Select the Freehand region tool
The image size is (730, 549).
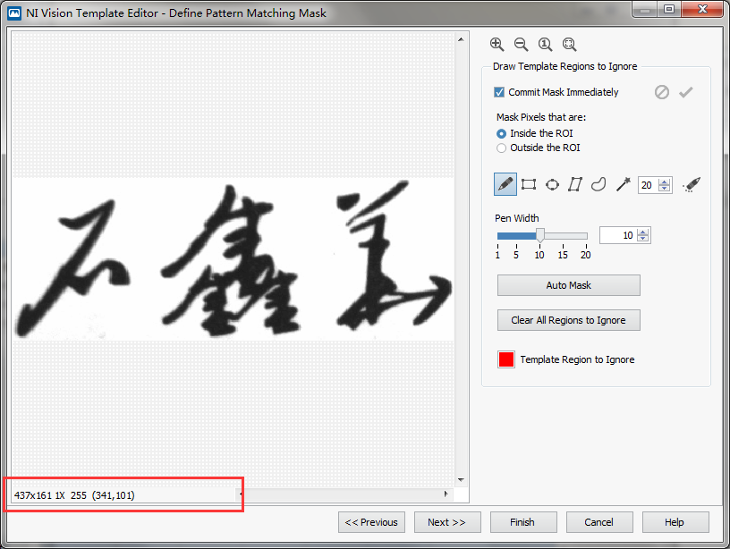598,184
